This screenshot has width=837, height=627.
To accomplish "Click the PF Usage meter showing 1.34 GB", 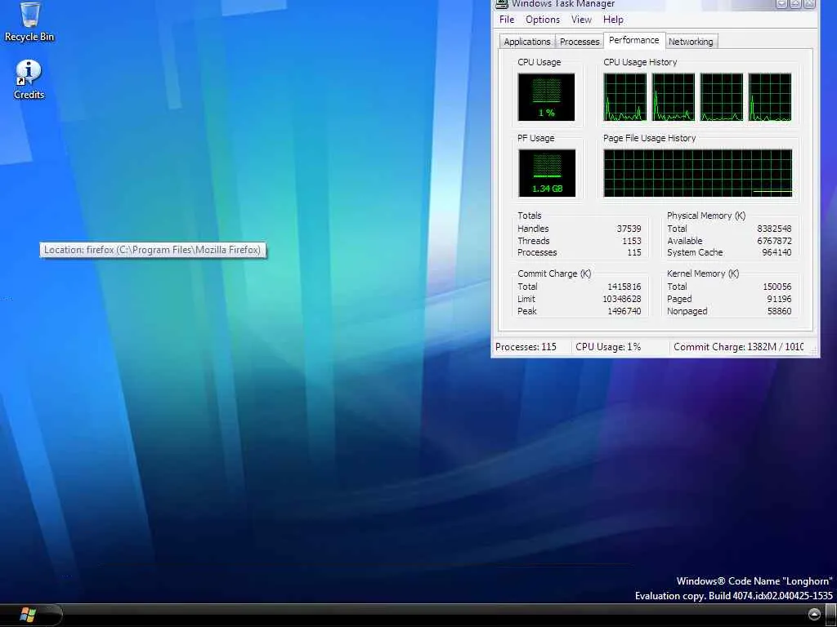I will pyautogui.click(x=547, y=173).
